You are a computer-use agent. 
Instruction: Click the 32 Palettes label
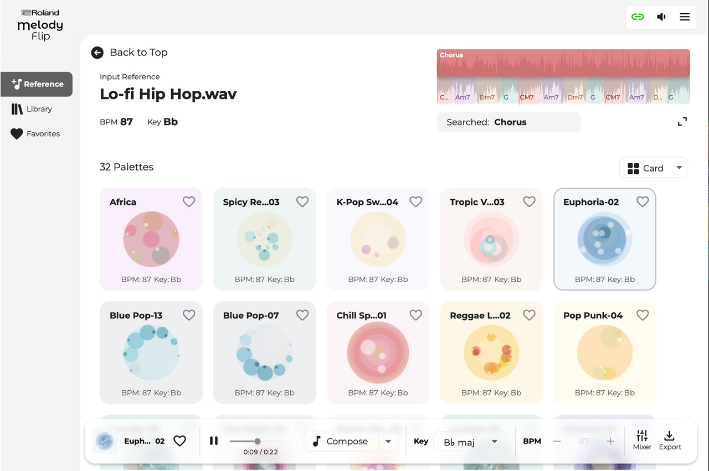[x=126, y=167]
